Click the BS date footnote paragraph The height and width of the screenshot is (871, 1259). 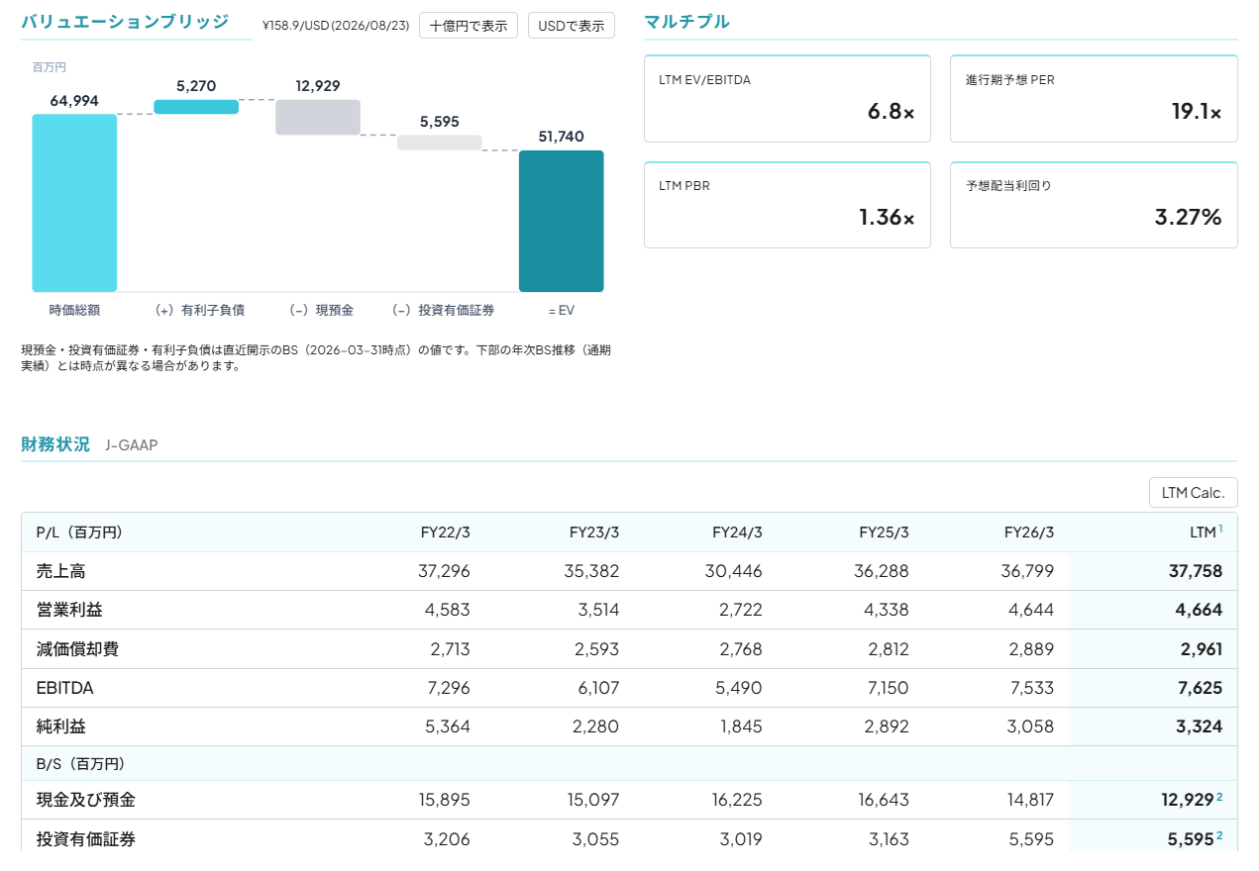click(315, 357)
